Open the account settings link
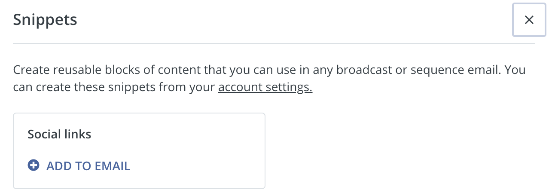 tap(265, 88)
